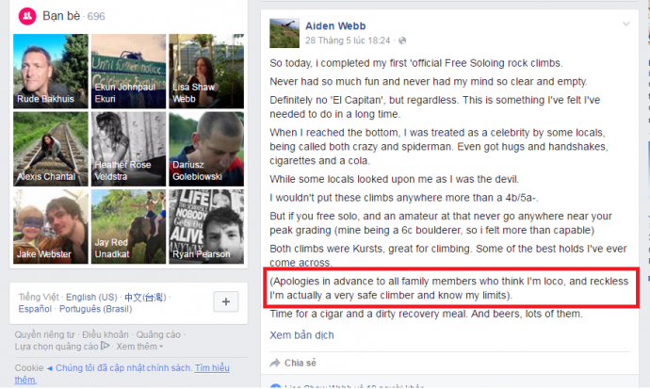Click the globe public privacy icon
650x389 pixels.
click(402, 41)
